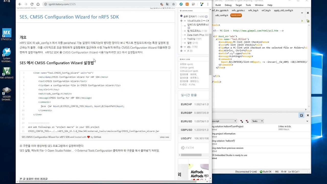Open the Trading (197) category
This screenshot has width=327, height=184.
coord(194,39)
